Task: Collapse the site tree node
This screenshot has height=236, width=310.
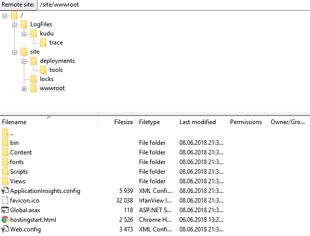Action: tap(15, 52)
